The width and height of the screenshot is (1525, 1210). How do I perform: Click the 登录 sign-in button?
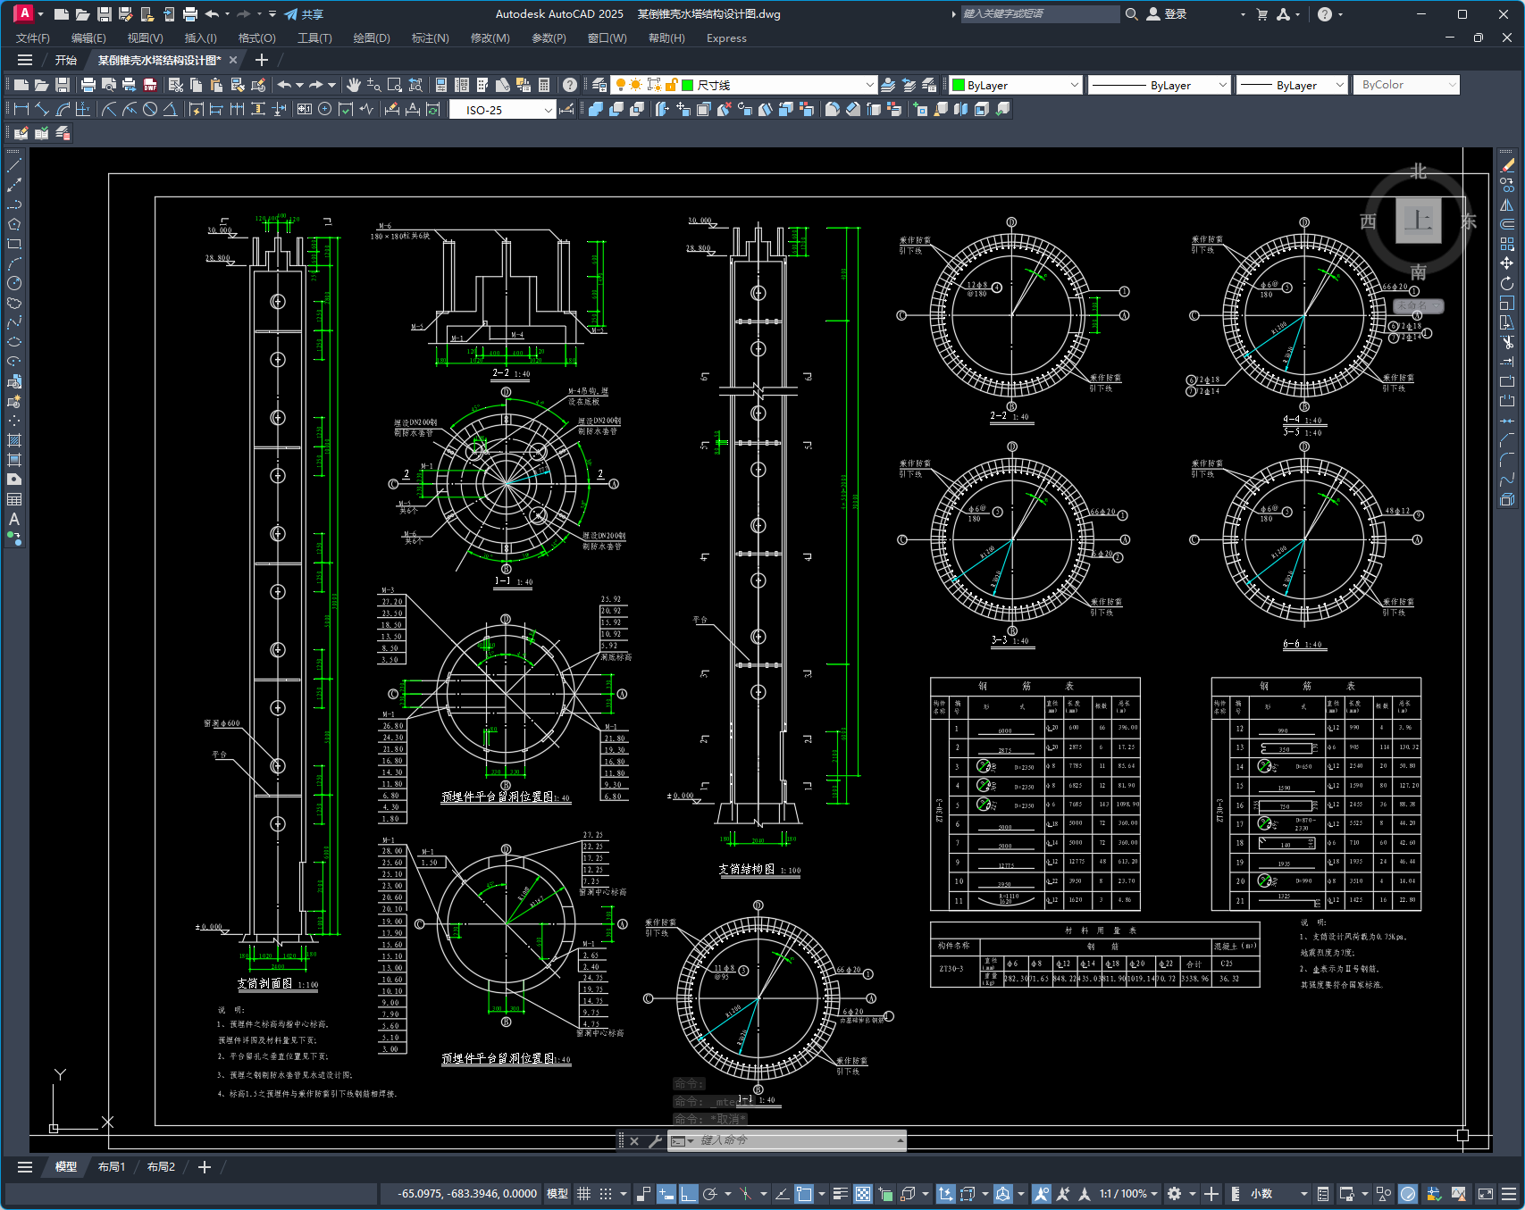click(x=1167, y=14)
